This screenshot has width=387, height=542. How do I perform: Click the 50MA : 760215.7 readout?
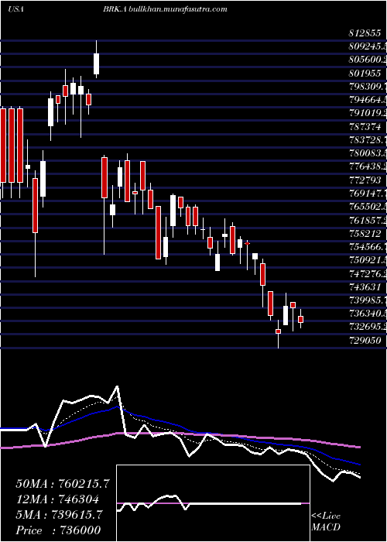(63, 484)
